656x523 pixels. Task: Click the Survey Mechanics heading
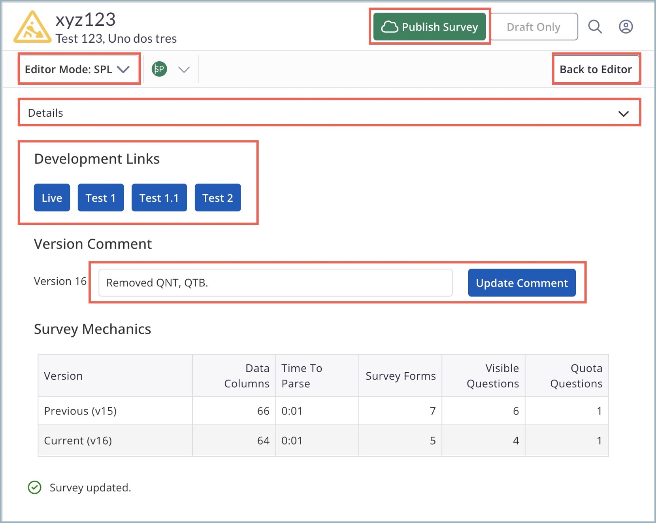pyautogui.click(x=92, y=329)
